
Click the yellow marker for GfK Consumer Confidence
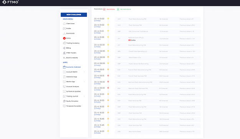108,31
